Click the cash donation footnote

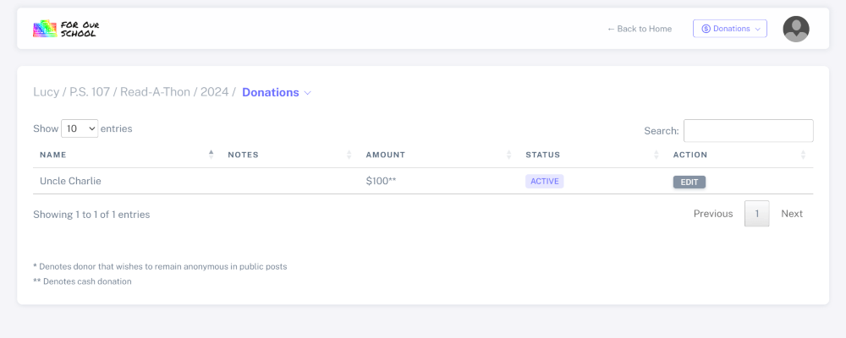coord(82,281)
